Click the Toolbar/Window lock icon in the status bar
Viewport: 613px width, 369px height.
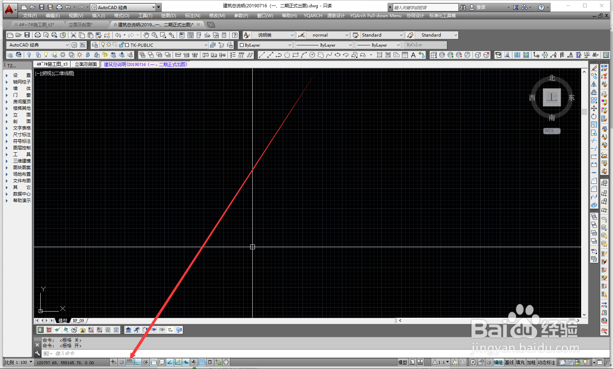coord(481,362)
